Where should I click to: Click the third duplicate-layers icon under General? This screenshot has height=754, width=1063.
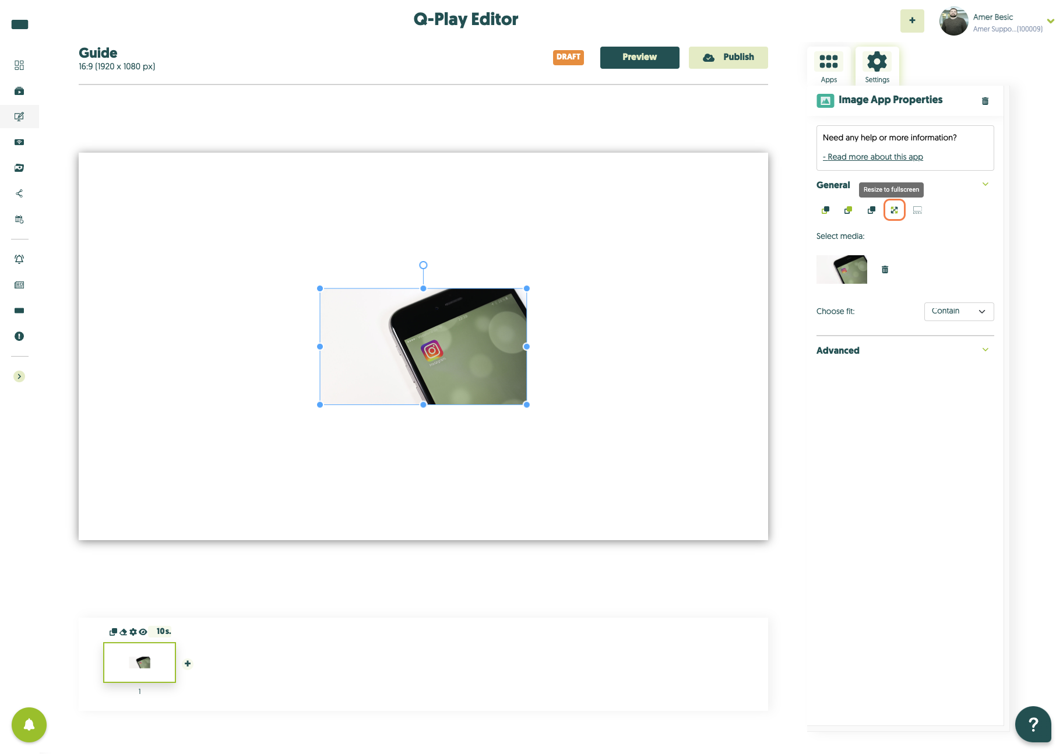pyautogui.click(x=871, y=210)
